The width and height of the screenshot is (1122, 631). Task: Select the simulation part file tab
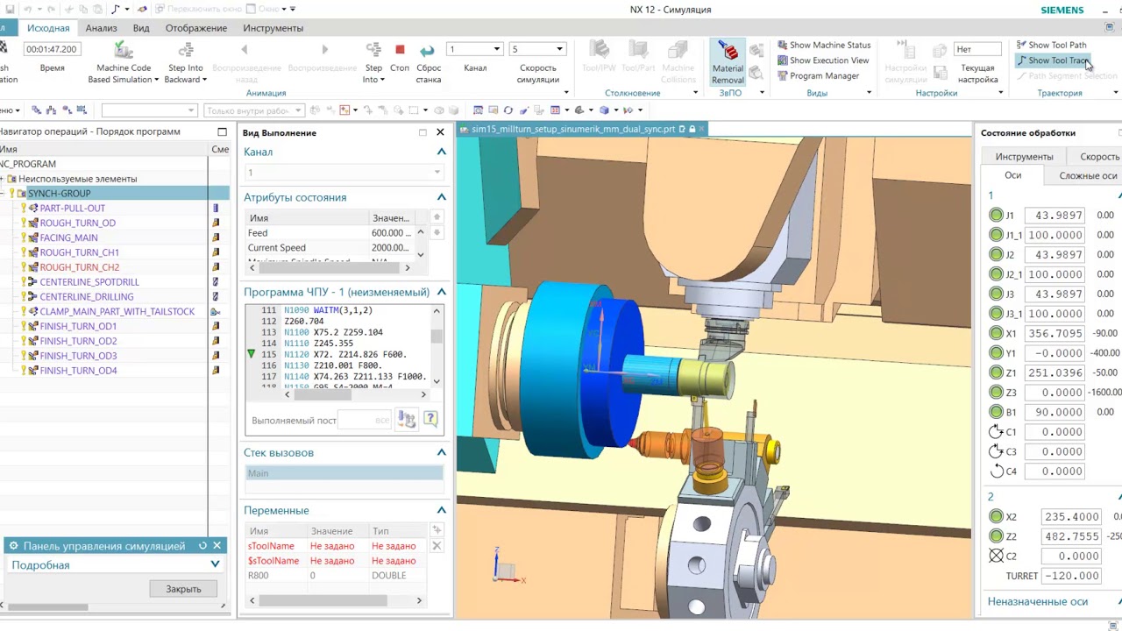point(579,129)
